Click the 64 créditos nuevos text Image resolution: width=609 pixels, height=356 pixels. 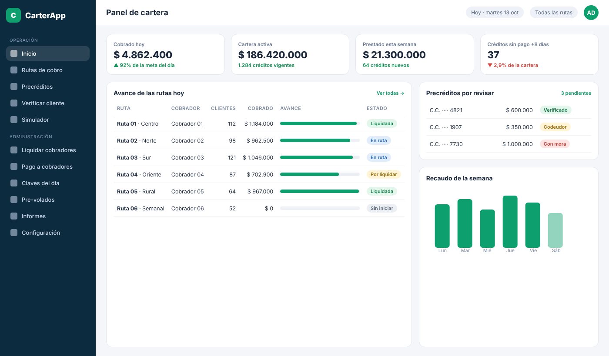(386, 65)
